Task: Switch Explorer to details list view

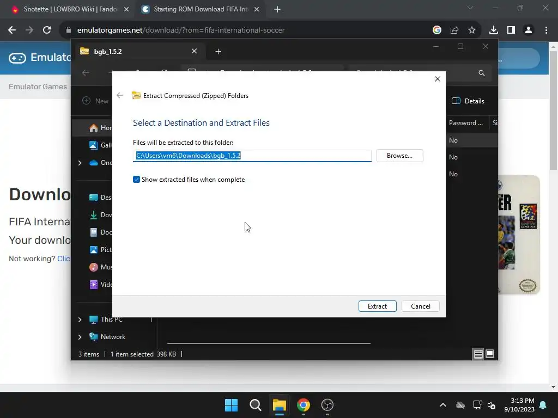Action: coord(478,354)
